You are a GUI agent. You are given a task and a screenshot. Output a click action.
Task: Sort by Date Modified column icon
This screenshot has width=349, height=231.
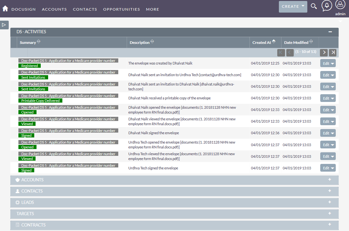311,42
